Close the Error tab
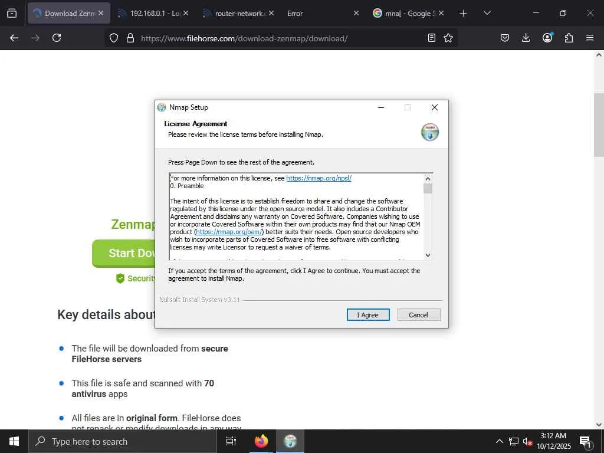This screenshot has height=453, width=604. 356,13
